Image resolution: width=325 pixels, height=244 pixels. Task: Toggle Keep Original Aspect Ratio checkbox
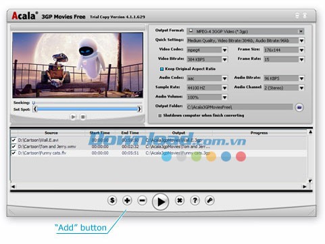click(161, 69)
